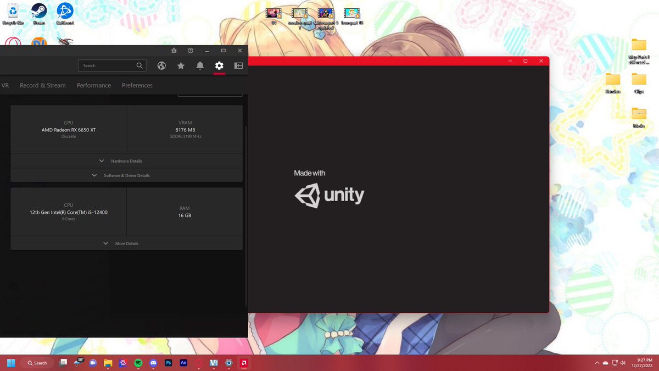659x371 pixels.
Task: Open the Windows Start menu
Action: [10, 363]
